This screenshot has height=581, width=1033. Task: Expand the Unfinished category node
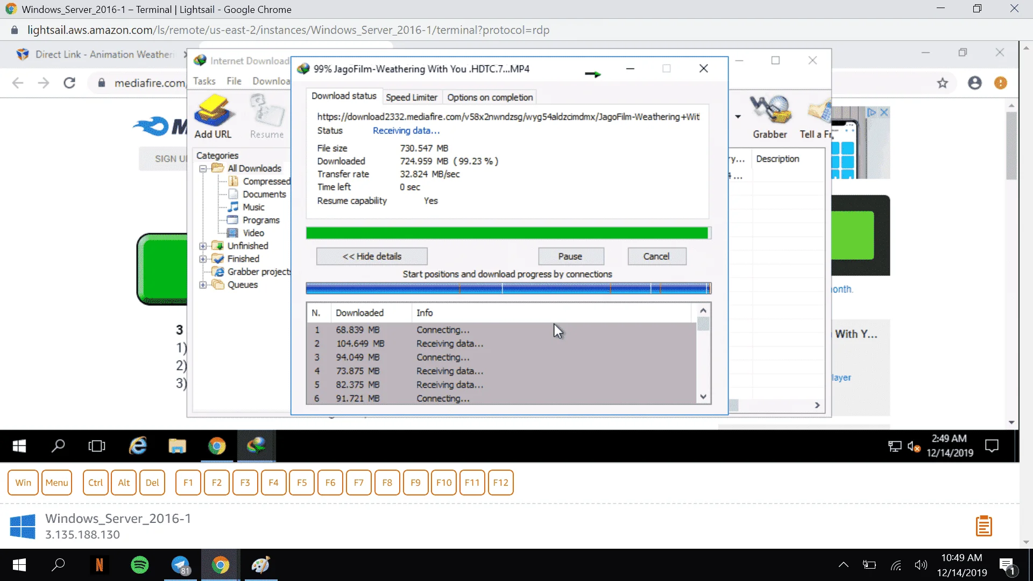coord(203,246)
